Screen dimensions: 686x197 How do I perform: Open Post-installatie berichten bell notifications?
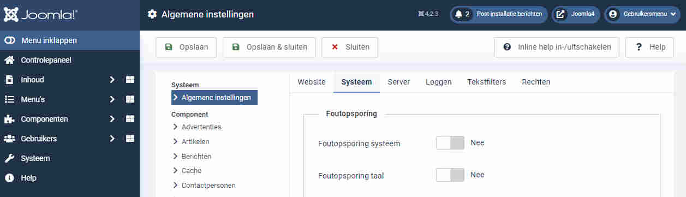pos(498,15)
